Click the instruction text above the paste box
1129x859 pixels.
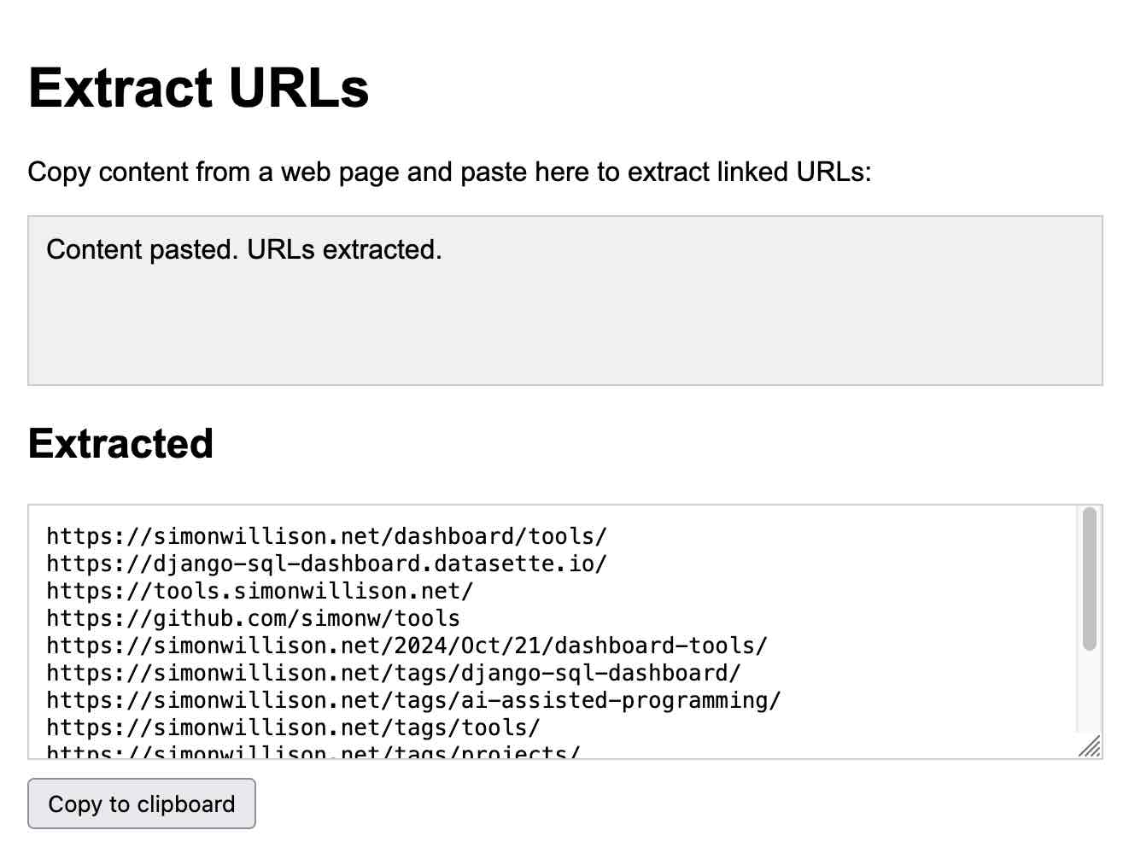pyautogui.click(x=450, y=172)
